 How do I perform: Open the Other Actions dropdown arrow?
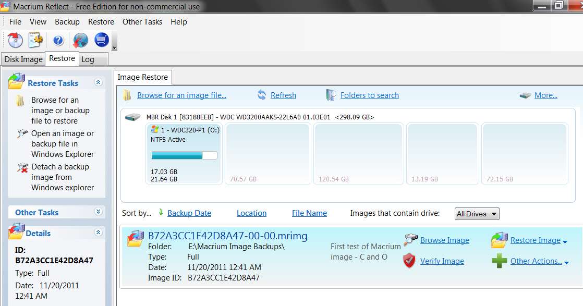[x=567, y=263]
